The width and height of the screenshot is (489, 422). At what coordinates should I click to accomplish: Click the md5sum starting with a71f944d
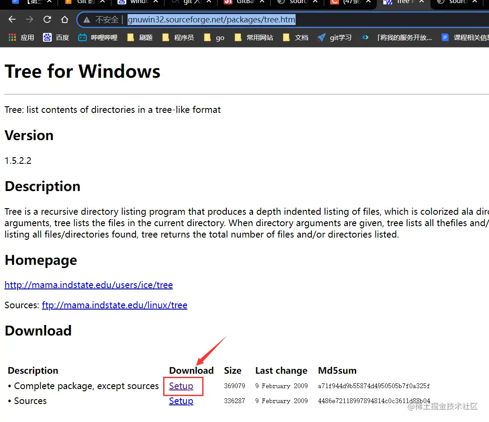pos(374,386)
